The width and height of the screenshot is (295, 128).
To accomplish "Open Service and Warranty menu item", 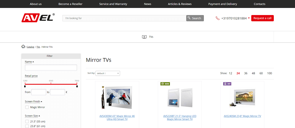I will (113, 4).
